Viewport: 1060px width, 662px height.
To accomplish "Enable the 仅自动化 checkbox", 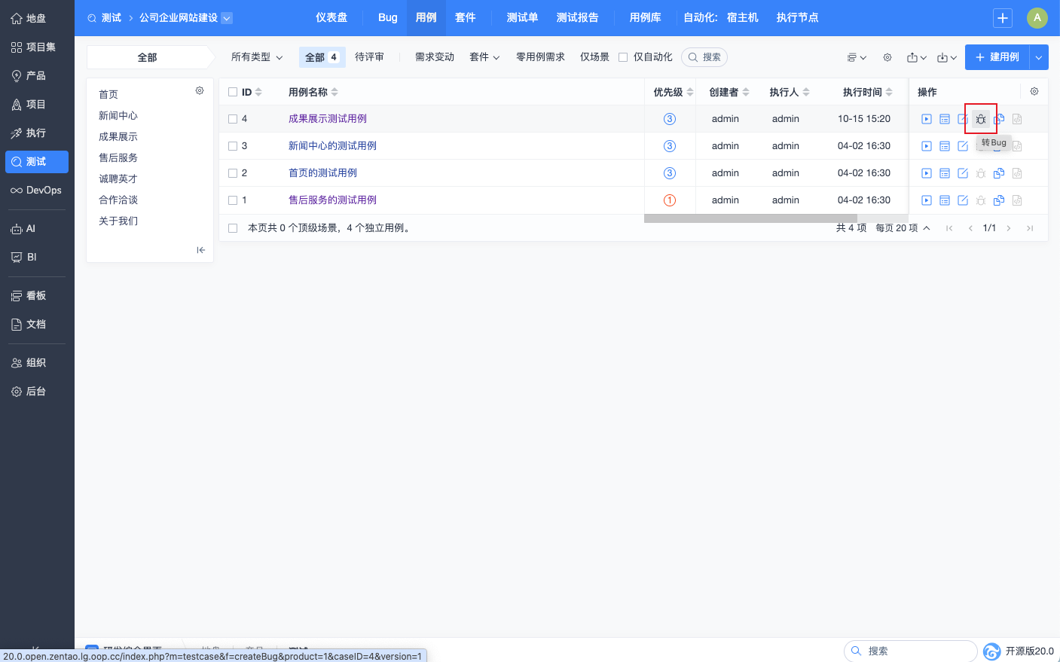I will click(x=623, y=57).
